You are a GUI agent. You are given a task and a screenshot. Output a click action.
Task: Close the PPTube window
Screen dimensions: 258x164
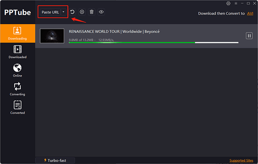254,3
